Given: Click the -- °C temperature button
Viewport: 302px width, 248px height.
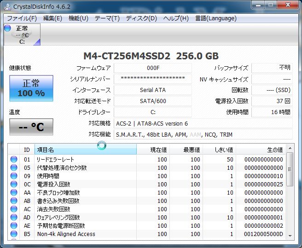Looking at the screenshot, I should (x=31, y=127).
